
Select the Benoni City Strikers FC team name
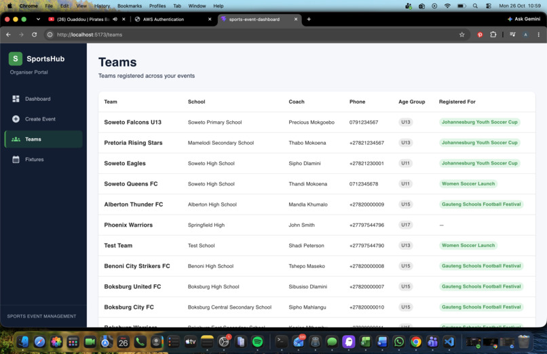click(137, 266)
